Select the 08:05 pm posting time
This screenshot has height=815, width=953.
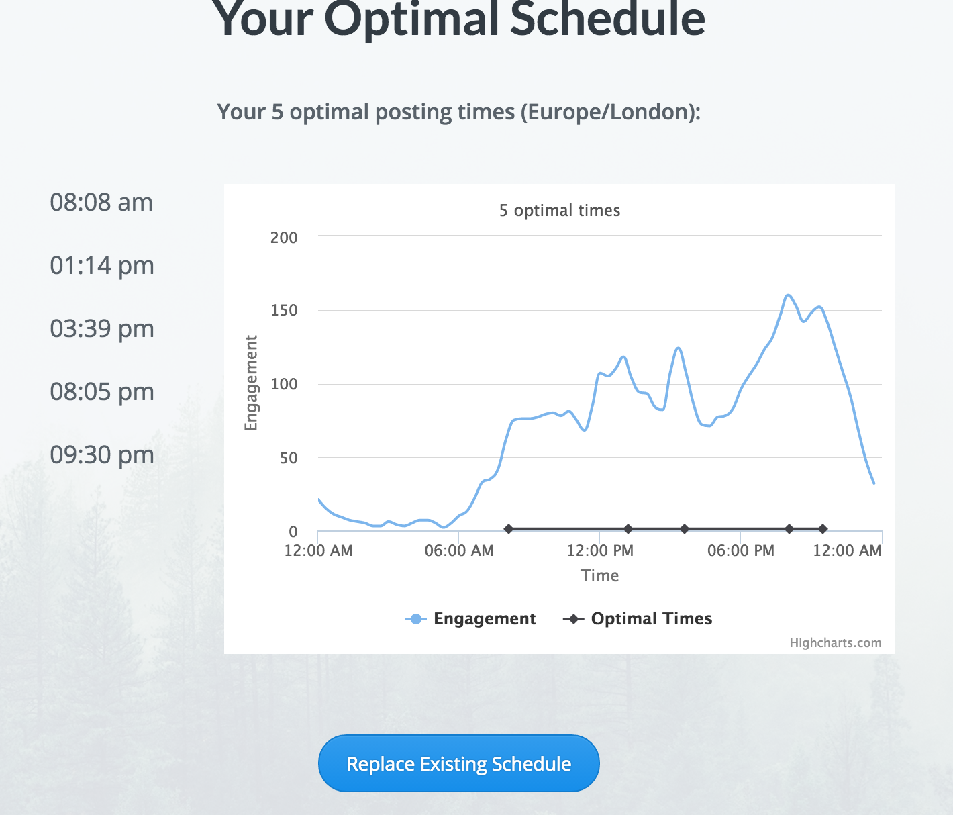point(102,391)
